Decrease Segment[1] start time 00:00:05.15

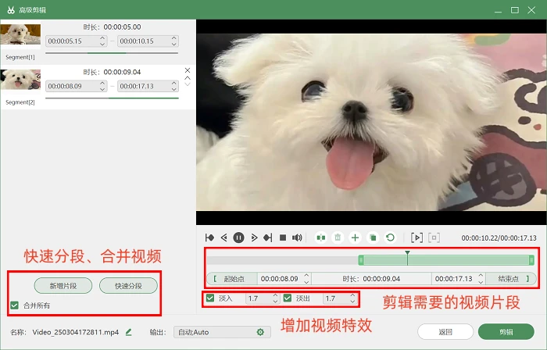[x=102, y=44]
